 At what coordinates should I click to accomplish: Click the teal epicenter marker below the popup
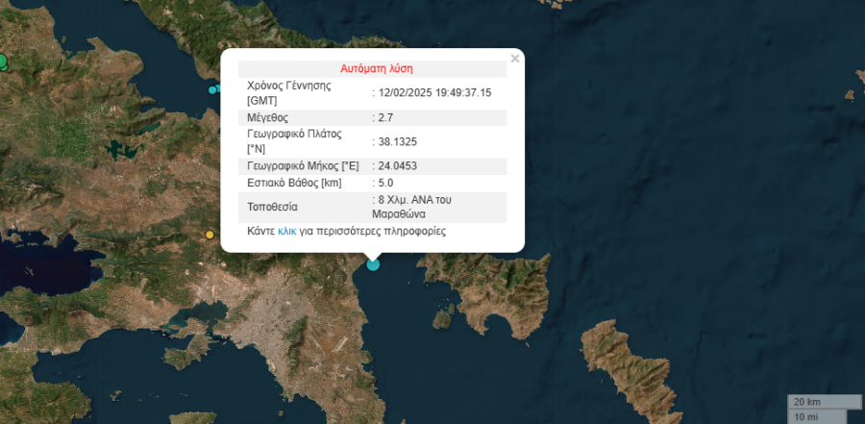coord(373,264)
